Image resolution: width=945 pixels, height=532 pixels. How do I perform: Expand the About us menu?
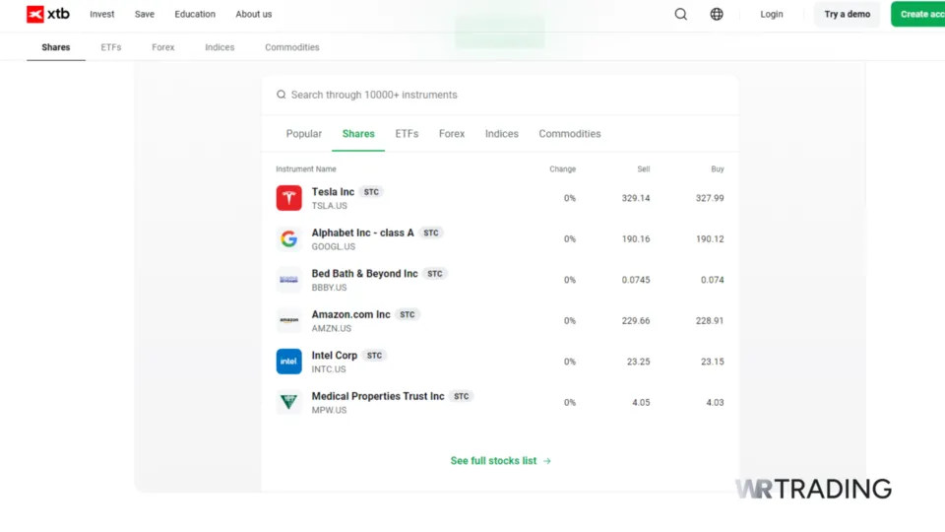tap(254, 14)
